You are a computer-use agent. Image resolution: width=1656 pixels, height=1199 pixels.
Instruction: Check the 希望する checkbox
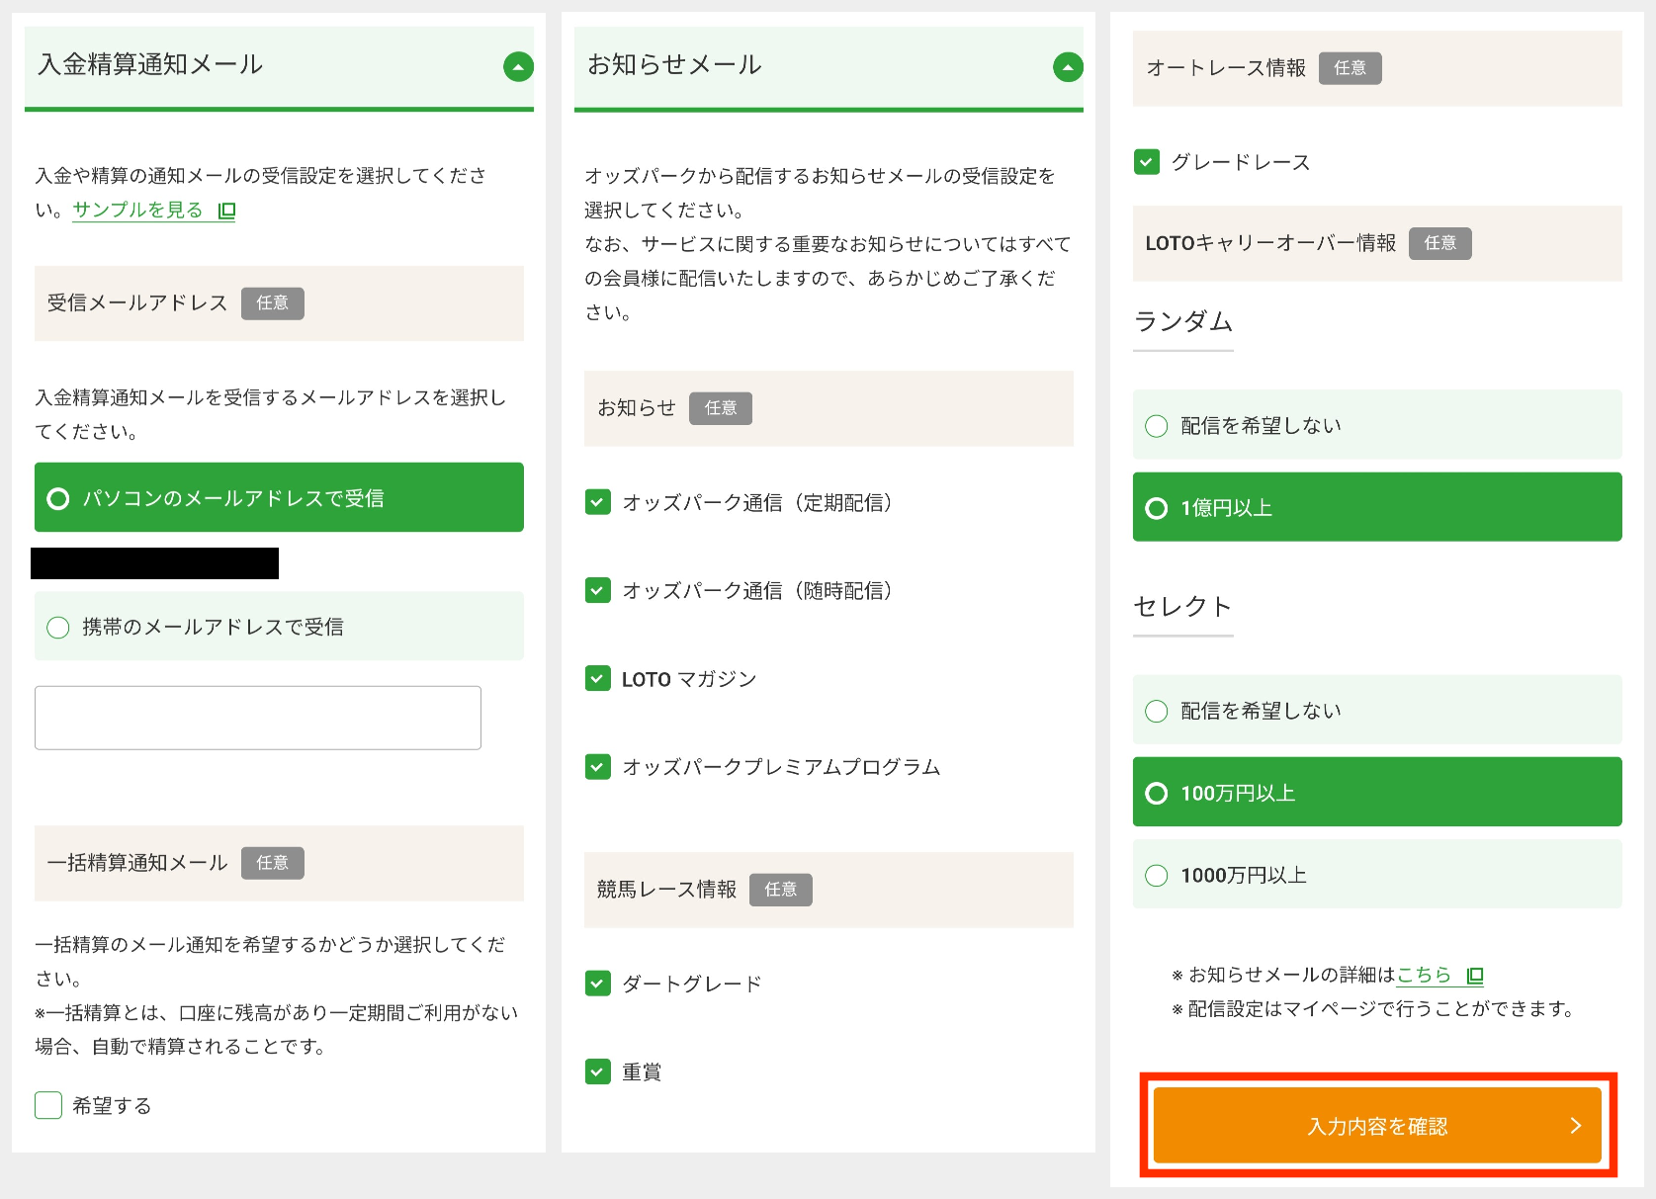(48, 1105)
